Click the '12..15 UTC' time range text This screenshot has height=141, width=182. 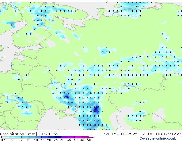click(x=151, y=134)
